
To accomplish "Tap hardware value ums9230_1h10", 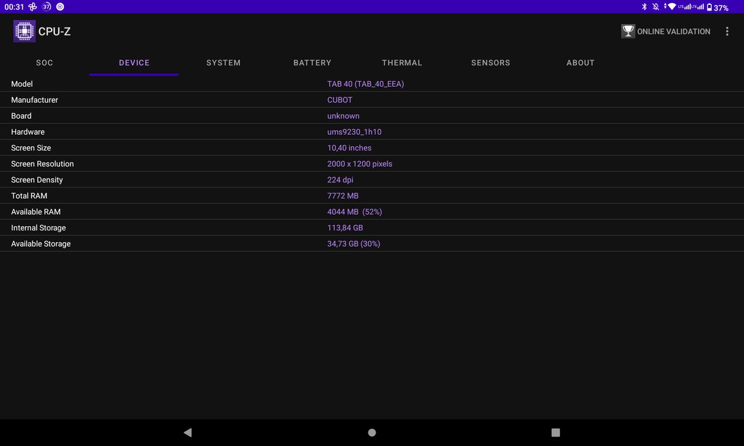I will (355, 132).
